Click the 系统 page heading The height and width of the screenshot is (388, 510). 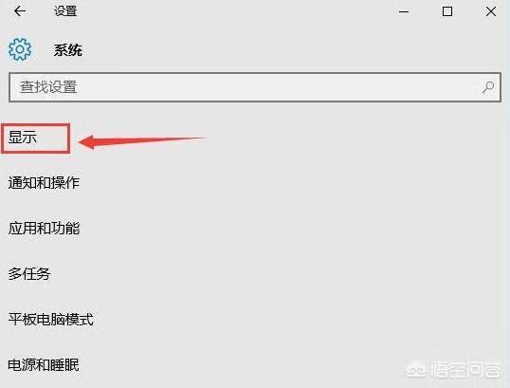67,50
